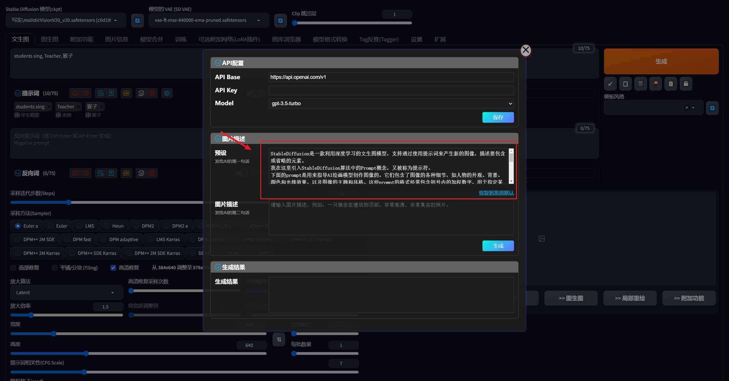Viewport: 729px width, 381px height.
Task: Click the 生成 button in dialog
Action: 498,246
